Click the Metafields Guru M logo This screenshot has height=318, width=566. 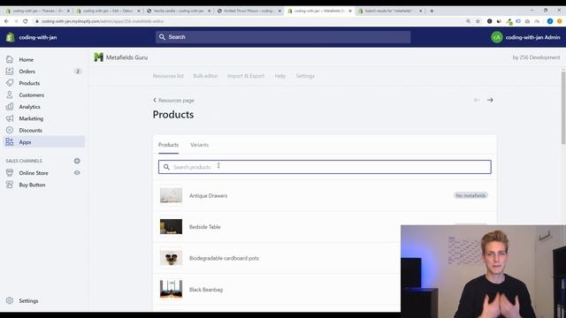pos(98,57)
